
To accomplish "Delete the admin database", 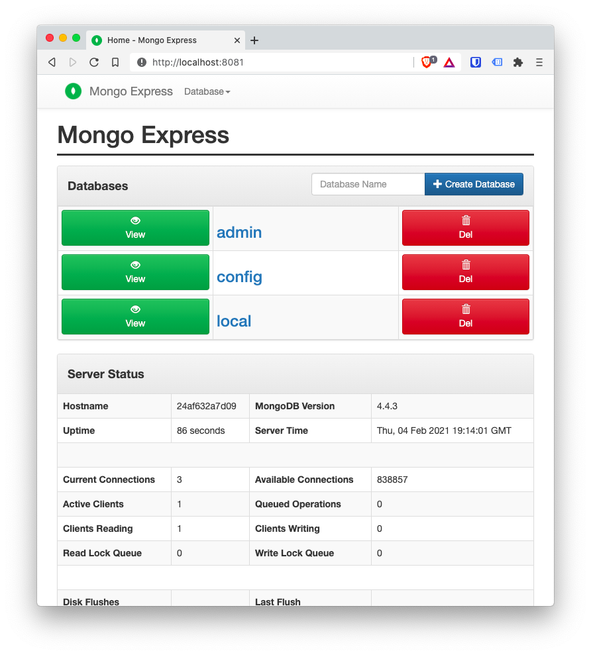I will 466,228.
